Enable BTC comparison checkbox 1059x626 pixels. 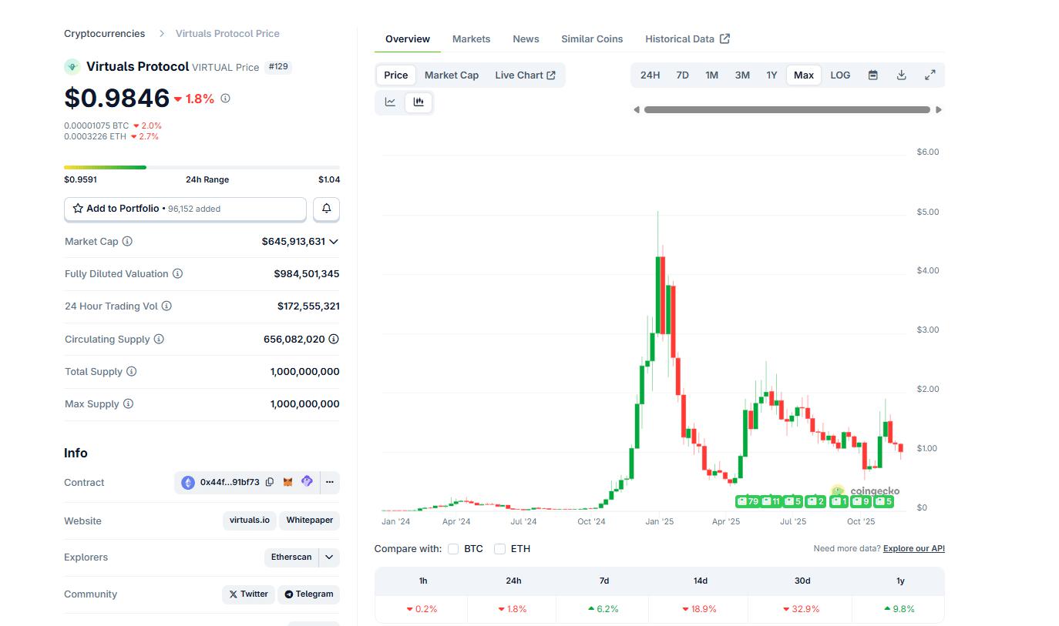453,549
